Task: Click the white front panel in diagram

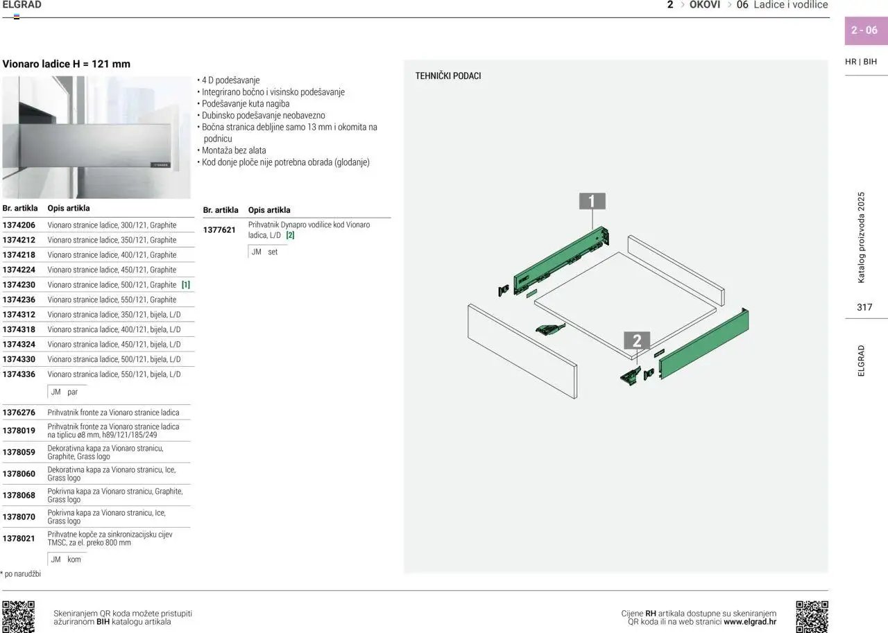Action: pos(522,350)
